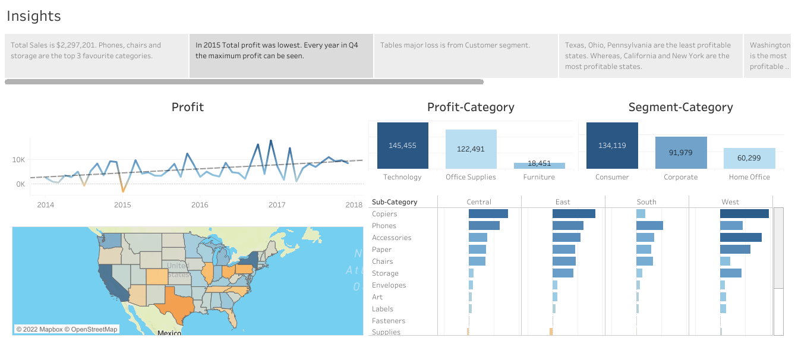
Task: Click the Copiers bar under West region
Action: (744, 213)
